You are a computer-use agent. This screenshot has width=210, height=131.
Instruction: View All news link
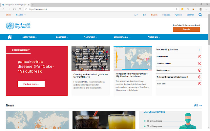[x=198, y=105]
